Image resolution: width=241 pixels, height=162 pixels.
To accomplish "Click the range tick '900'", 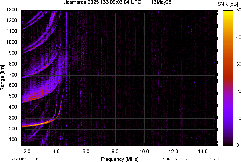I will click(13, 53).
